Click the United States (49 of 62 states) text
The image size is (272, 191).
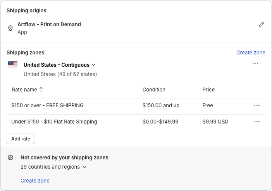click(60, 74)
